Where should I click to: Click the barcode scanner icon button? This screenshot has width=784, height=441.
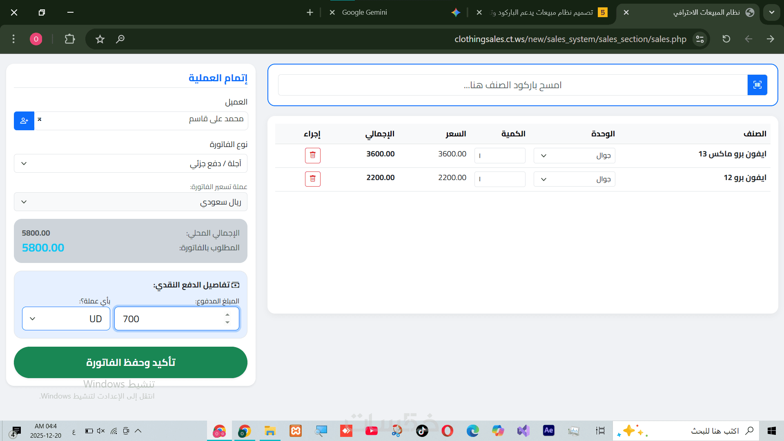(757, 85)
